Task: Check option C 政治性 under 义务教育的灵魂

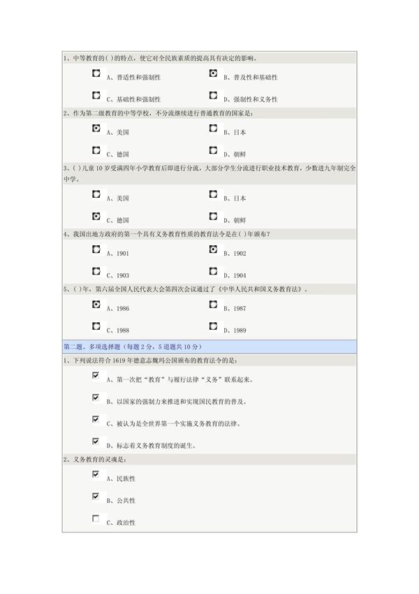Action: [94, 519]
